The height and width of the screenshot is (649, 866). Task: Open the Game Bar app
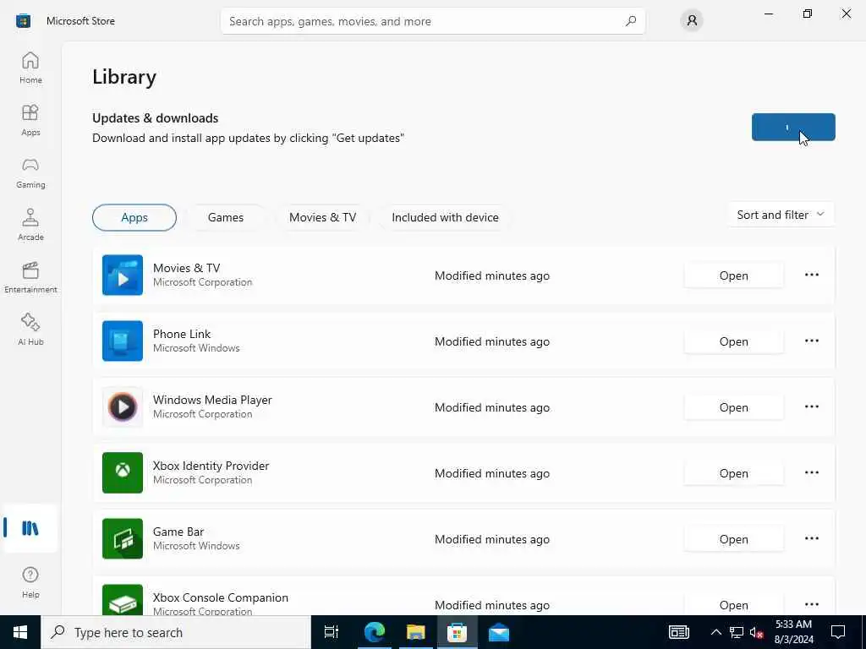coord(733,539)
